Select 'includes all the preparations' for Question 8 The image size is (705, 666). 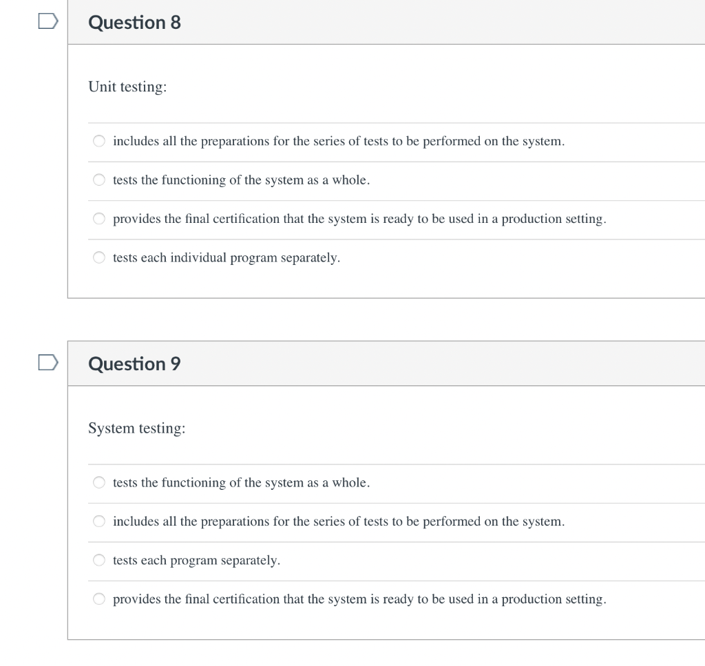tap(99, 142)
